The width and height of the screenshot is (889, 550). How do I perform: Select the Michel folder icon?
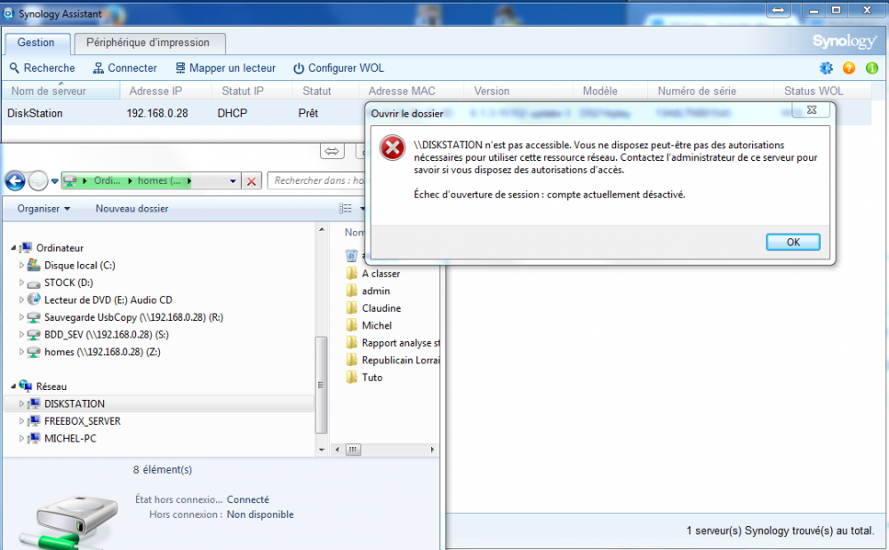point(351,326)
